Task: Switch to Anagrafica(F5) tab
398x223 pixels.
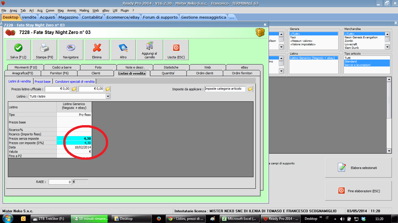Action: [x=23, y=73]
